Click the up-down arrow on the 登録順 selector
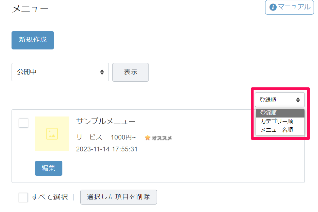This screenshot has width=318, height=212. click(298, 100)
